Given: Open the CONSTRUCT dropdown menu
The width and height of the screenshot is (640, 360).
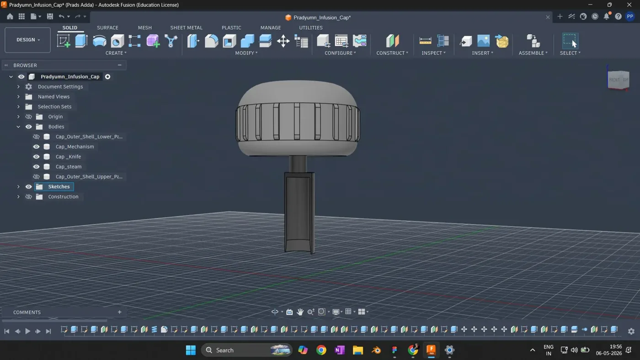Looking at the screenshot, I should click(x=392, y=53).
